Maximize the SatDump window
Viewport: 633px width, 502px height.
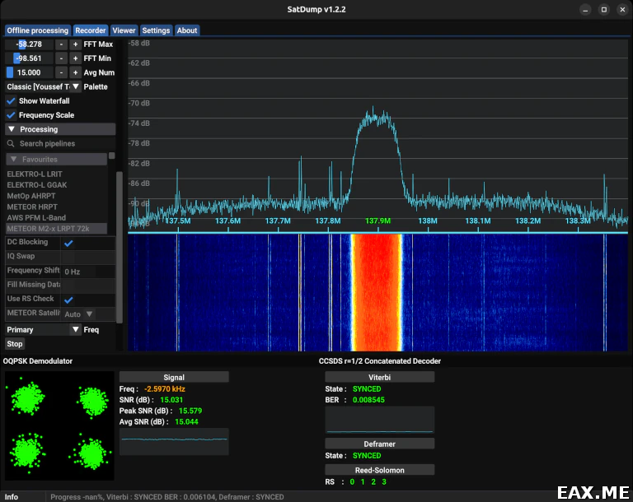pyautogui.click(x=604, y=10)
